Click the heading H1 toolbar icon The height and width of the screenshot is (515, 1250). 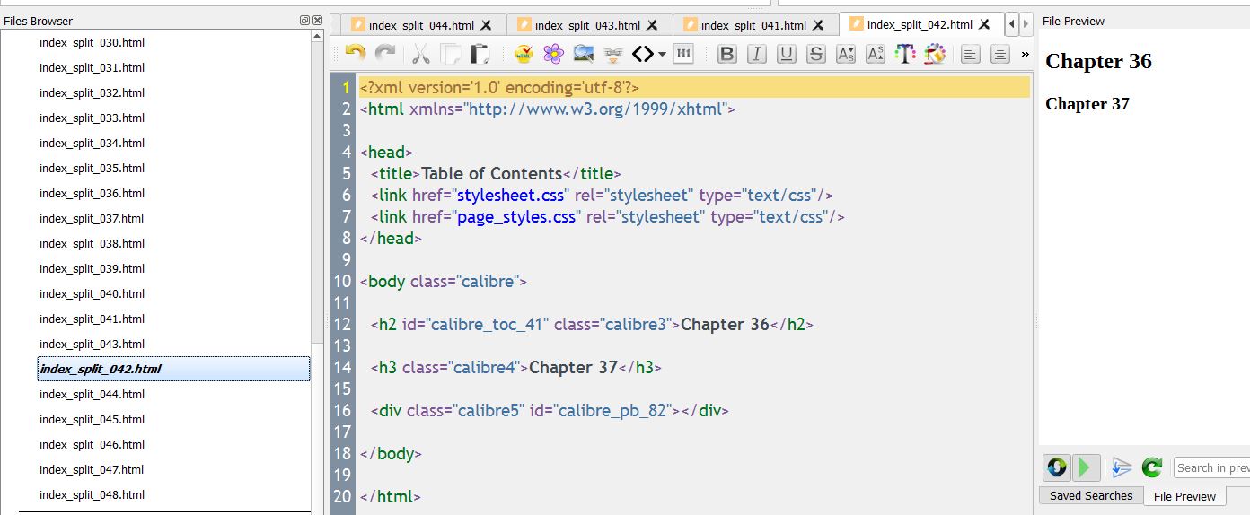683,54
